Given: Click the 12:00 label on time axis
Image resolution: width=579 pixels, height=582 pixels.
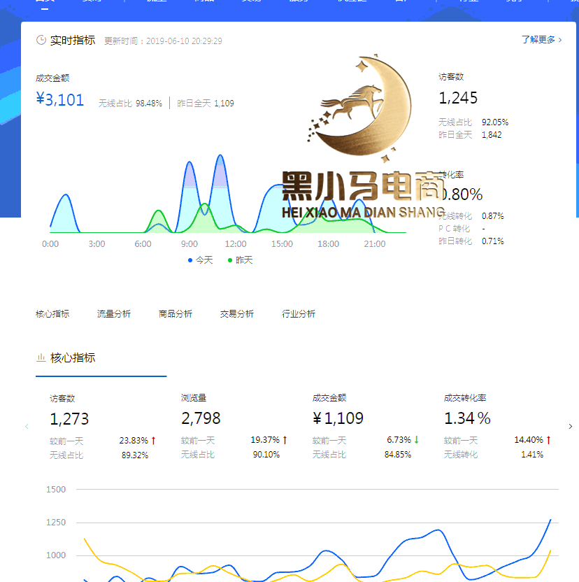Looking at the screenshot, I should click(x=236, y=244).
